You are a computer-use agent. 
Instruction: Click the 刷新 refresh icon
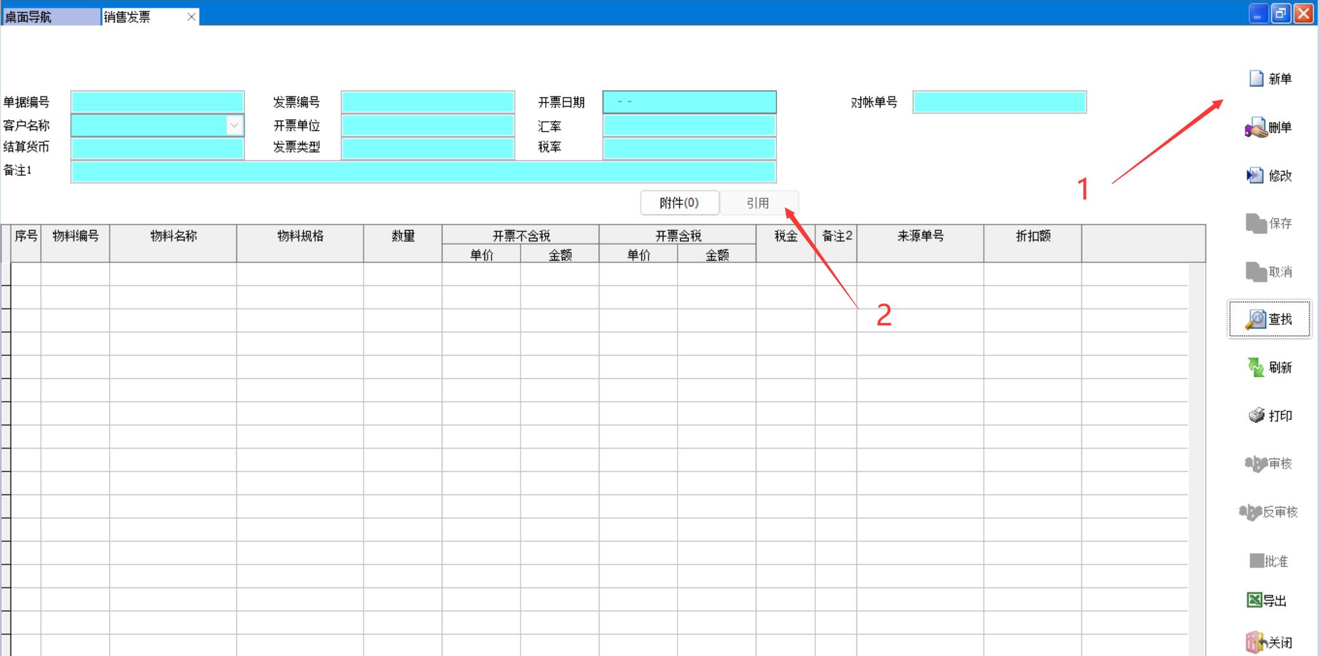coord(1255,367)
